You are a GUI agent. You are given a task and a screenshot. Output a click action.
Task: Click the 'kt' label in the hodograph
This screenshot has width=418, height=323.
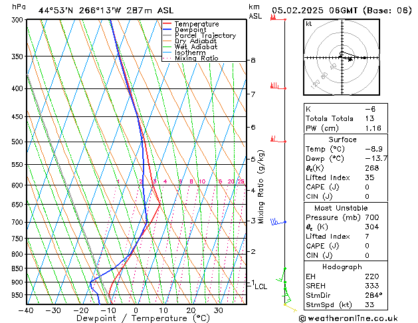pos(309,24)
